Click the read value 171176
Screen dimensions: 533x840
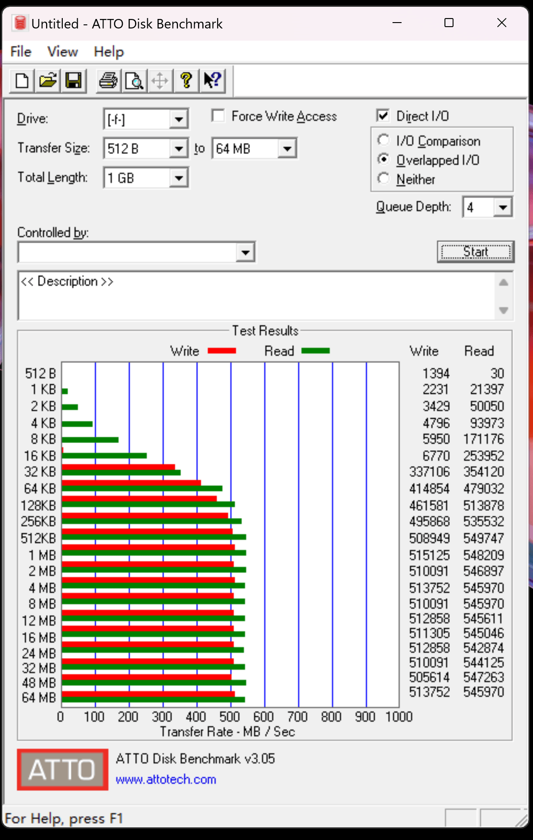click(x=484, y=439)
